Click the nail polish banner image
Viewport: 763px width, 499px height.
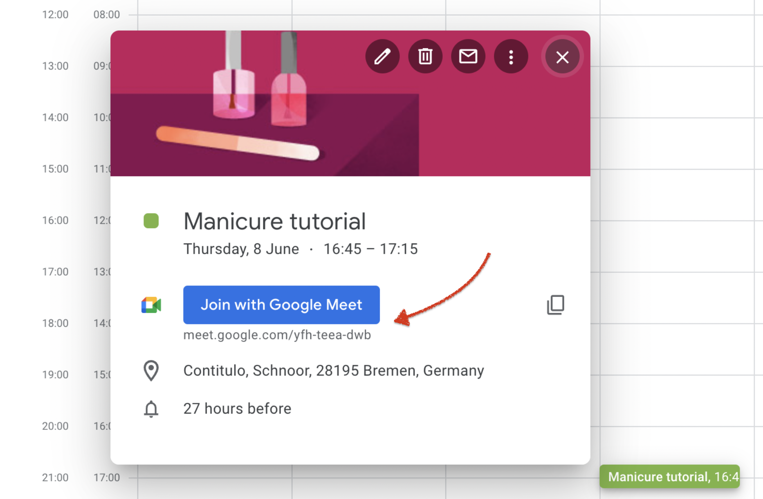click(350, 103)
